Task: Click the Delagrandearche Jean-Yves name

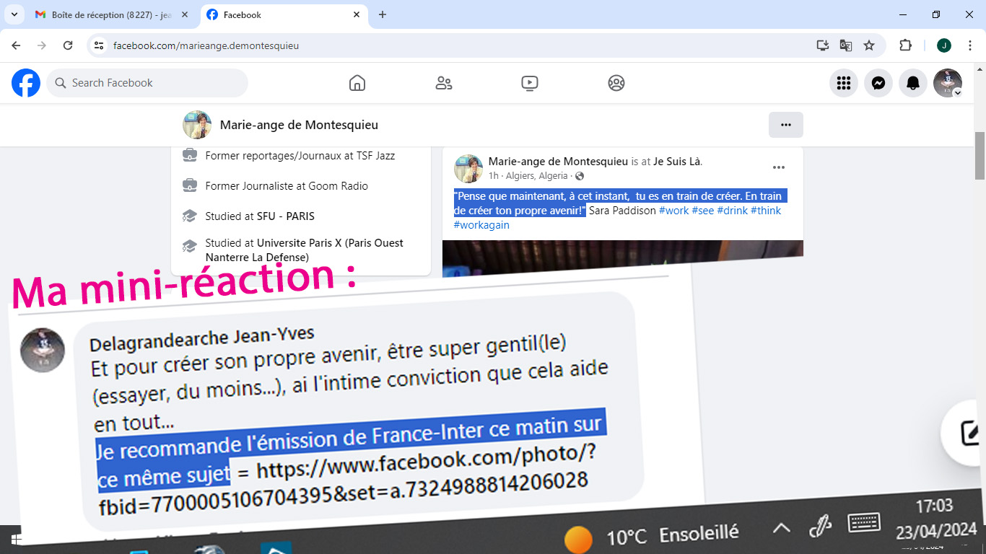Action: pos(202,337)
